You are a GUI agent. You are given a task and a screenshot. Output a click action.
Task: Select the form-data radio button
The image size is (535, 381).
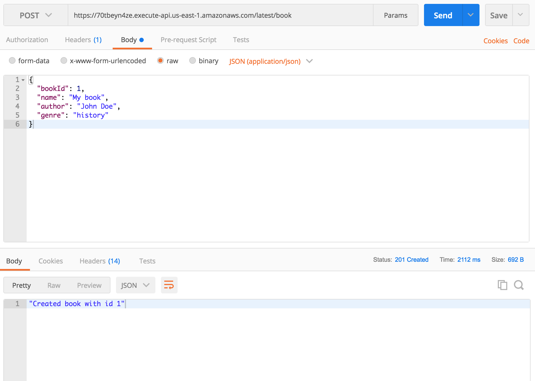12,60
